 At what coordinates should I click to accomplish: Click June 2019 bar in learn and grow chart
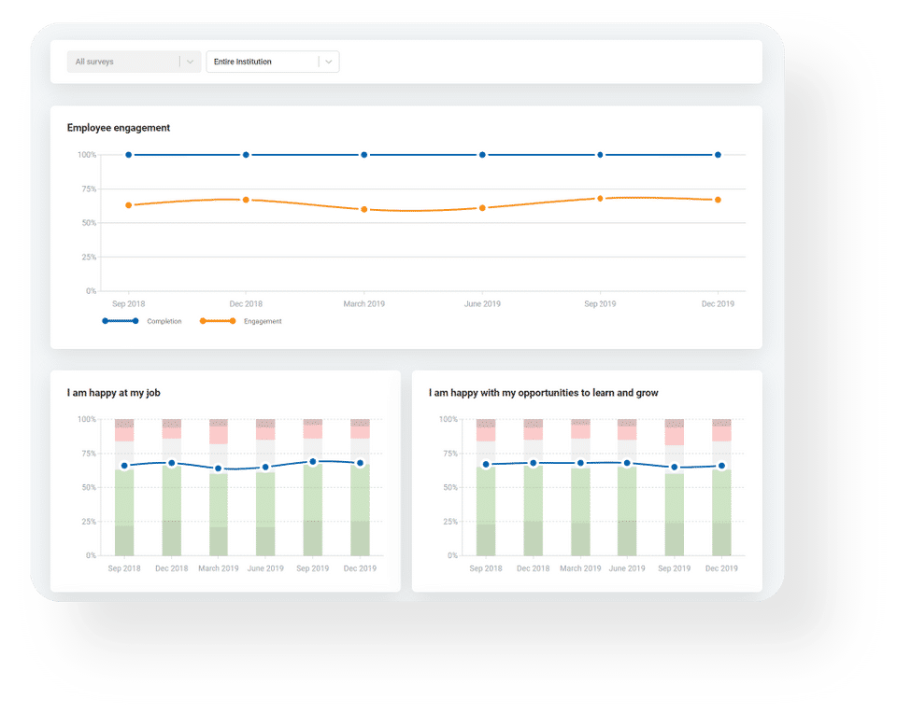pos(627,487)
